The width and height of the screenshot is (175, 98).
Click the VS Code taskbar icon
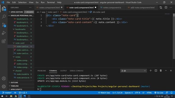(x=20, y=96)
